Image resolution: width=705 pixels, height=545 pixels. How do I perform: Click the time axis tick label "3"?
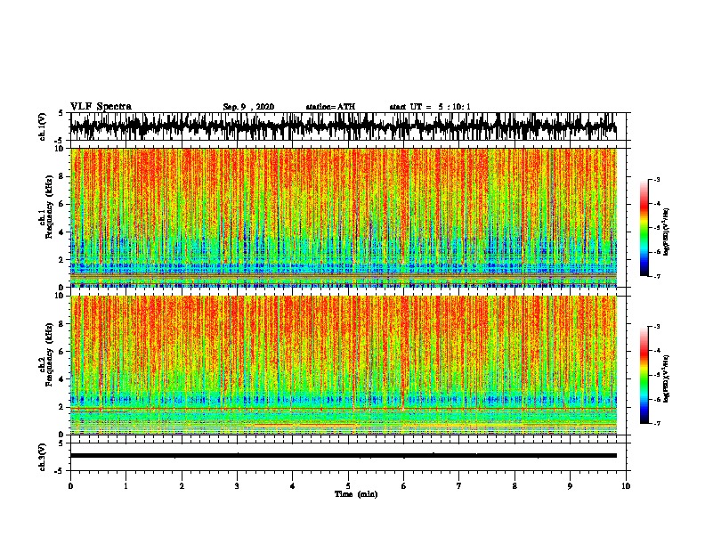click(237, 486)
